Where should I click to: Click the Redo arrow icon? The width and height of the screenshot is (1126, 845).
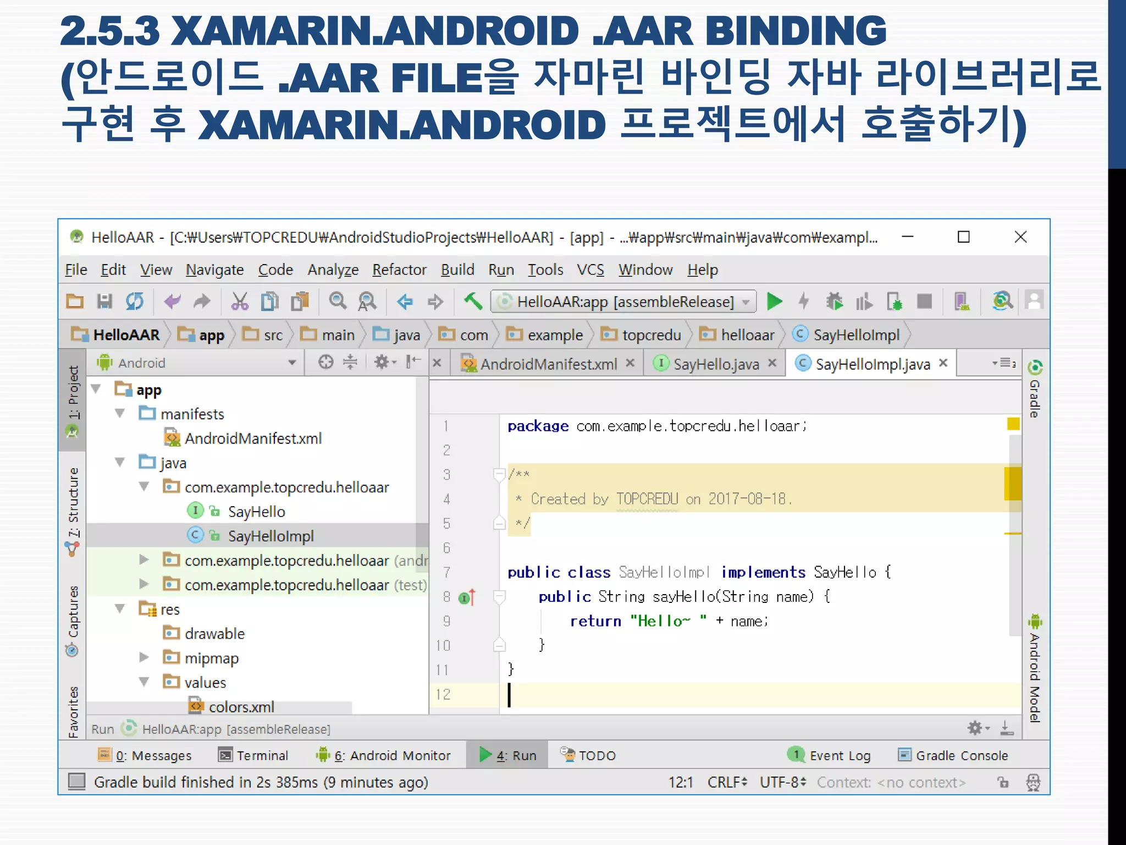tap(202, 301)
